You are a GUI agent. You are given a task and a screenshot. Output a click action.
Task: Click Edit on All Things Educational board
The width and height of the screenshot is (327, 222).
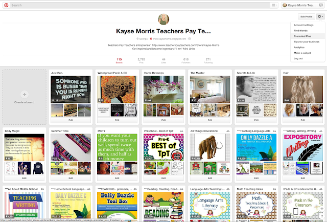tap(210, 178)
